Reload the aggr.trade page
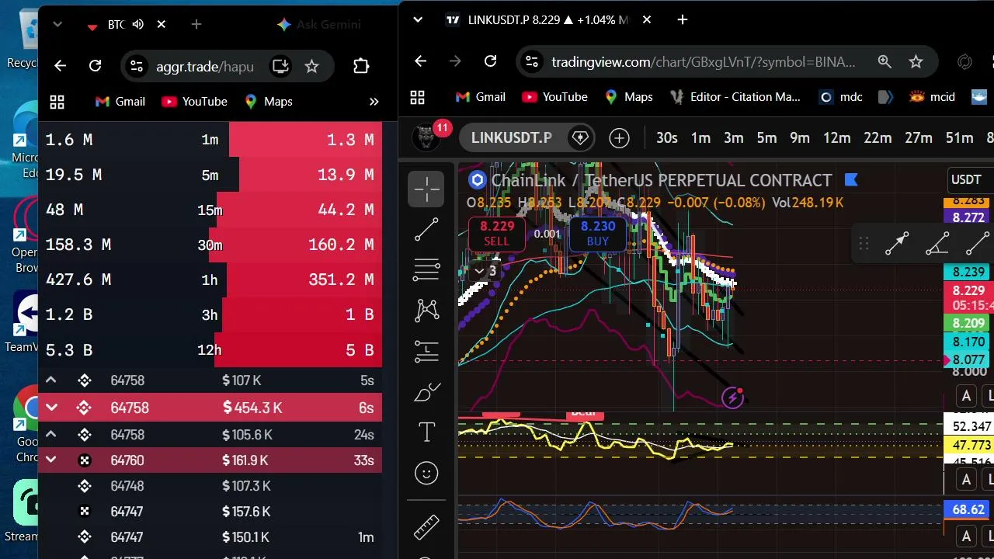The image size is (994, 559). (95, 66)
